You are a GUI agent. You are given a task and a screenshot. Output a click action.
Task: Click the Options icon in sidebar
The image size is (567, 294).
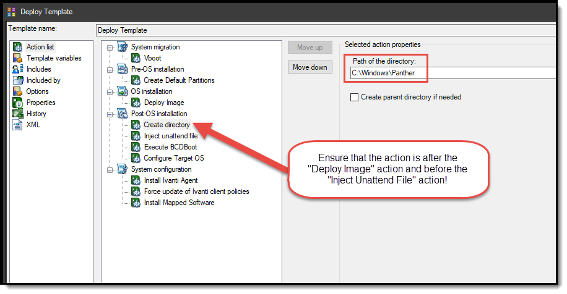[x=17, y=91]
